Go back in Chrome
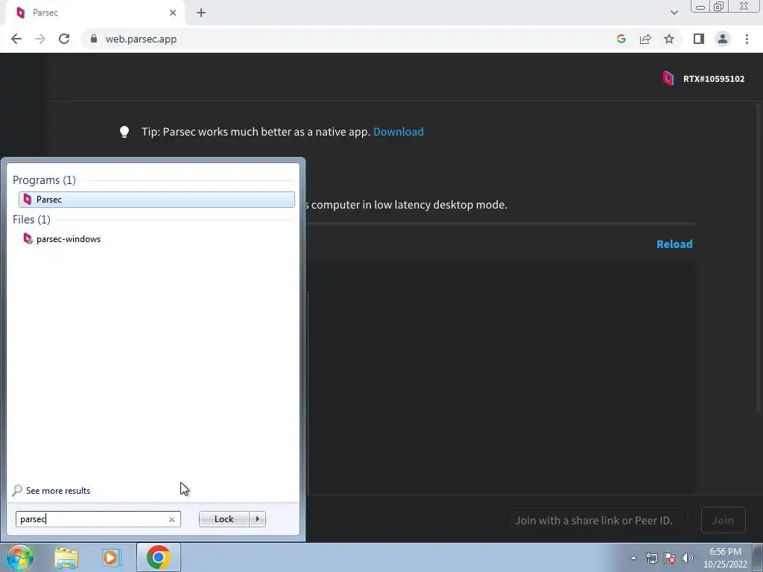This screenshot has width=763, height=572. click(x=16, y=39)
